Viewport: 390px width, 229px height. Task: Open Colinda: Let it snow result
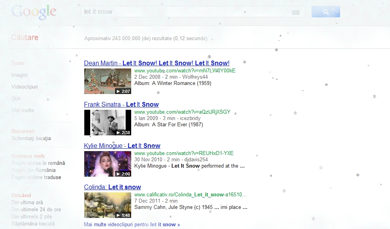[x=112, y=187]
